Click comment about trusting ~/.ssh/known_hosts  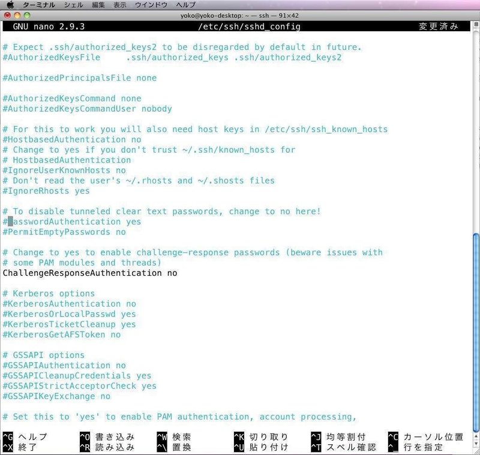click(149, 150)
